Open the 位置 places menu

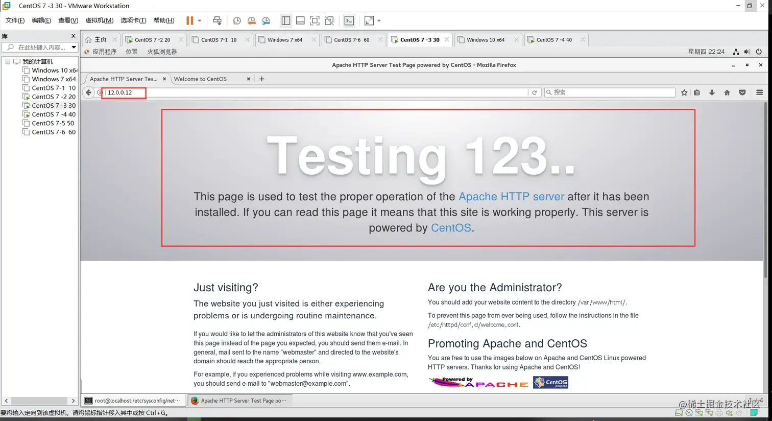pyautogui.click(x=132, y=52)
